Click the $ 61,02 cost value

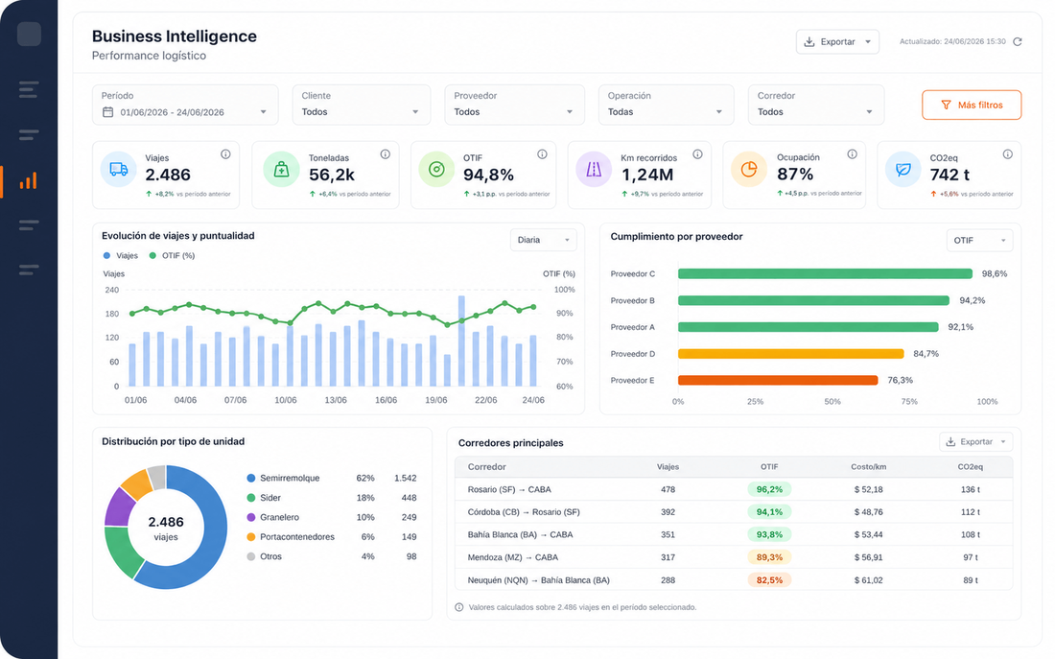pyautogui.click(x=869, y=579)
